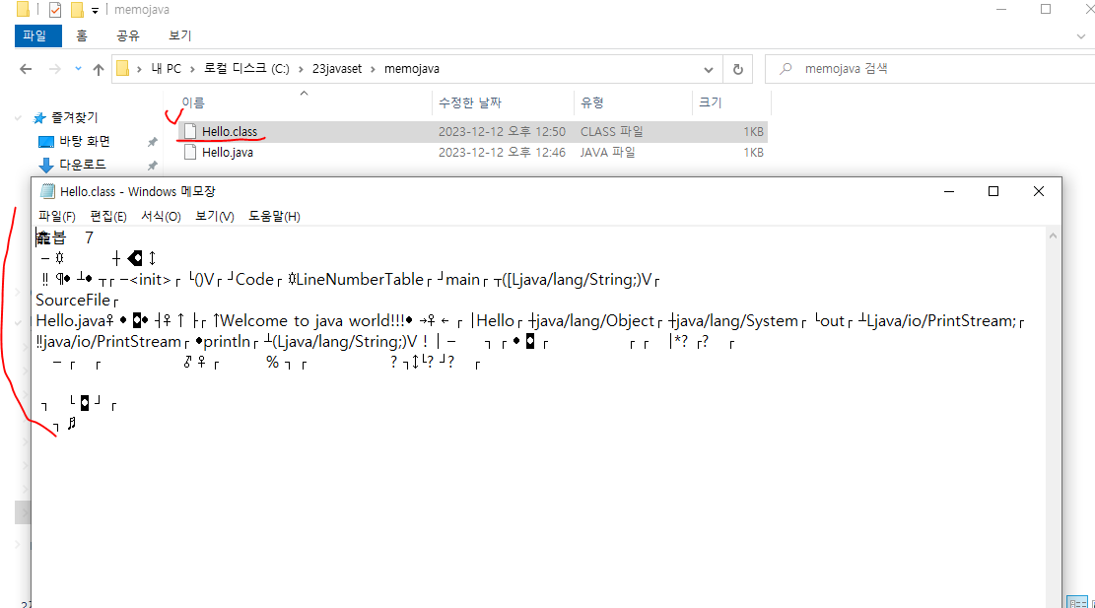Collapse the 즐겨찾기 tree node
The width and height of the screenshot is (1095, 608).
(18, 118)
